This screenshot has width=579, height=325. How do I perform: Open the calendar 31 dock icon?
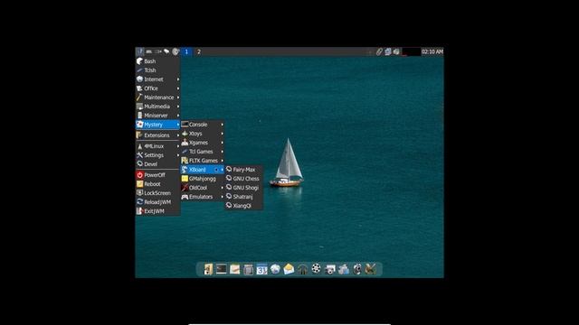coord(261,269)
